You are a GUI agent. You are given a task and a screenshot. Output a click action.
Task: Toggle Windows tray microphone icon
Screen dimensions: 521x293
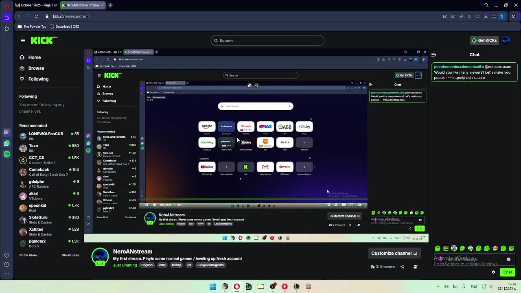[x=464, y=286]
